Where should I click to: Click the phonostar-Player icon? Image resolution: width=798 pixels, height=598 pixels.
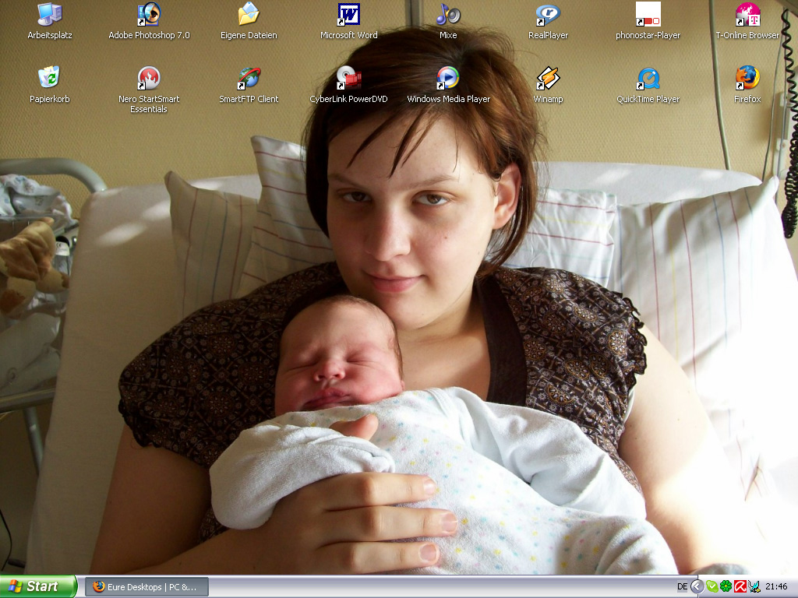tap(648, 15)
